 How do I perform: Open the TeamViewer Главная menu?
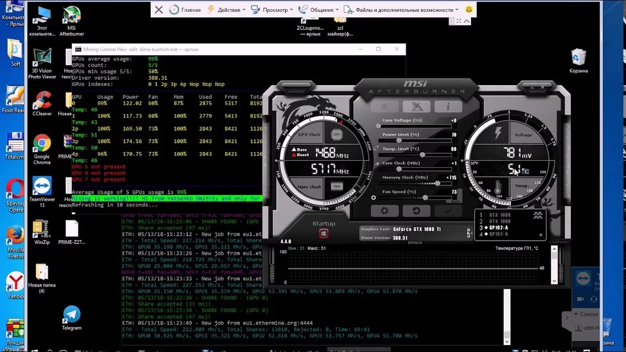click(185, 10)
